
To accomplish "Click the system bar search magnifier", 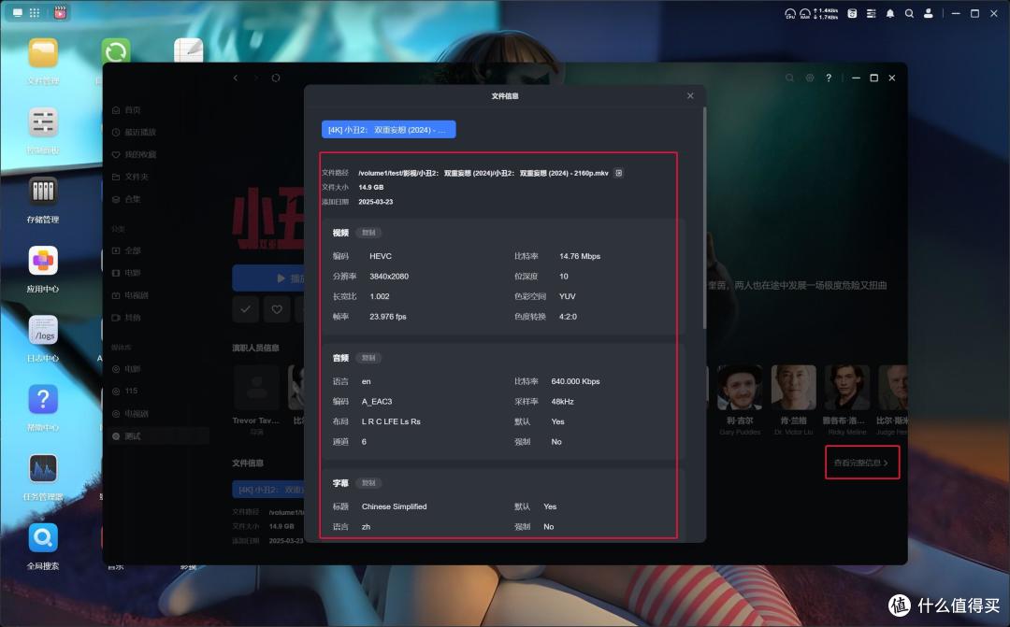I will coord(909,13).
